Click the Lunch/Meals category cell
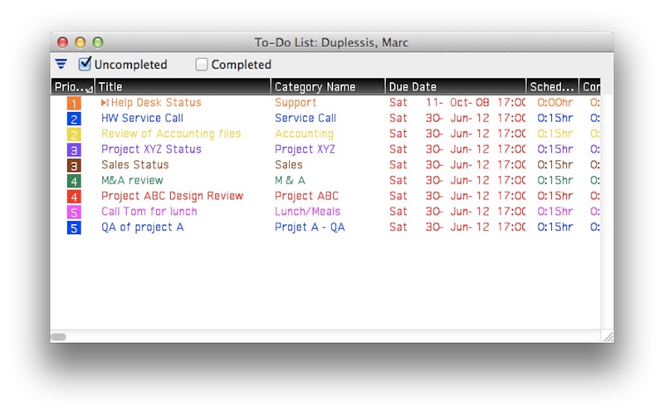Viewport: 664px width, 415px height. pos(307,212)
